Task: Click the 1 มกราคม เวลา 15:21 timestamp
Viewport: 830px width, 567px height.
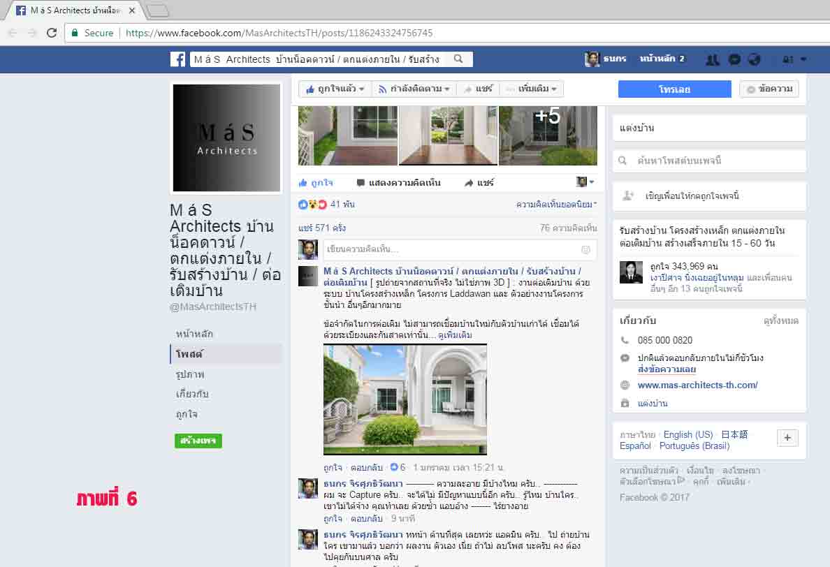Action: point(458,468)
